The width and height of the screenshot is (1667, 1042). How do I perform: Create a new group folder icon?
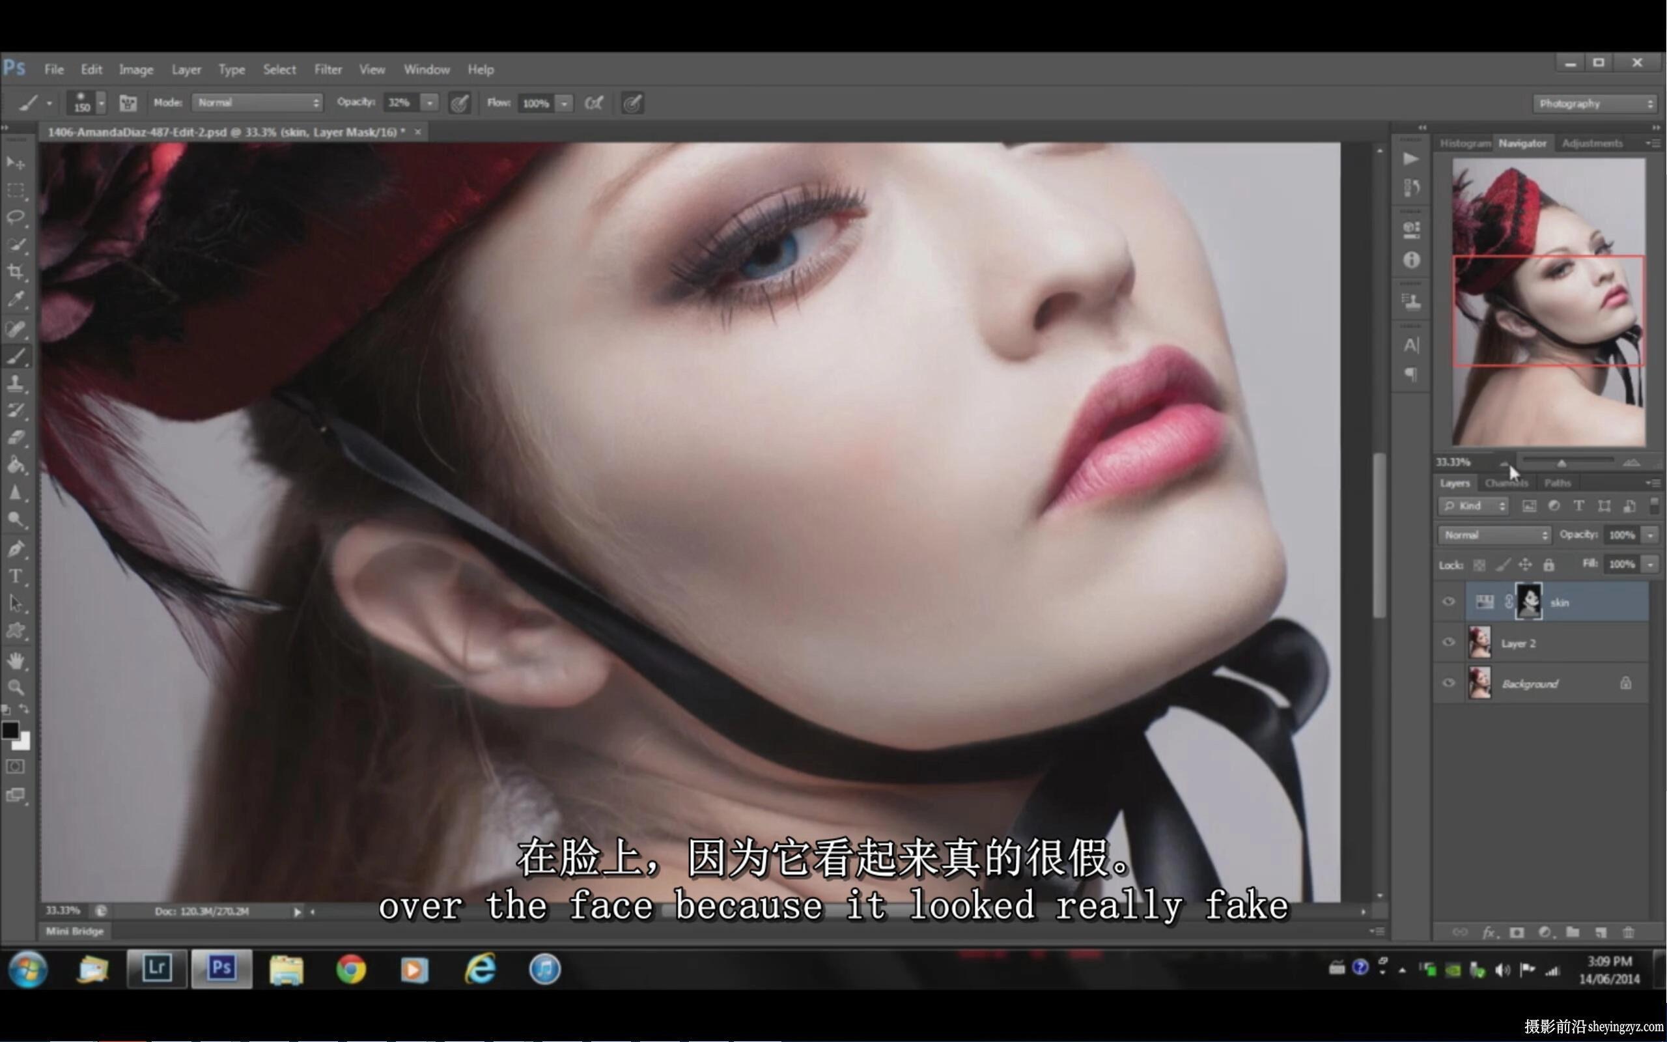tap(1573, 933)
